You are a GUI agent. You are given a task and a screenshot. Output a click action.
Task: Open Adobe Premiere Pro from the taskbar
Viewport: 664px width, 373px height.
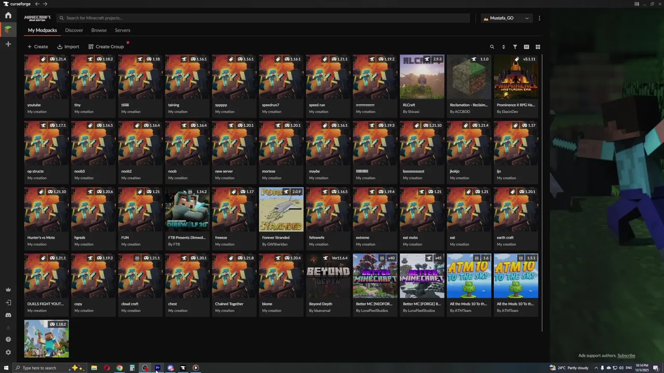pyautogui.click(x=158, y=368)
